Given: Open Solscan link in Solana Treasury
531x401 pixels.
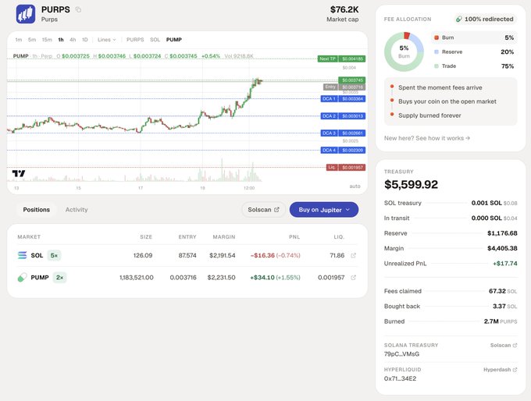Looking at the screenshot, I should tap(504, 345).
